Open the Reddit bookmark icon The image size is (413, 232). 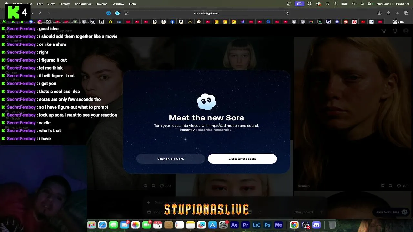click(346, 22)
